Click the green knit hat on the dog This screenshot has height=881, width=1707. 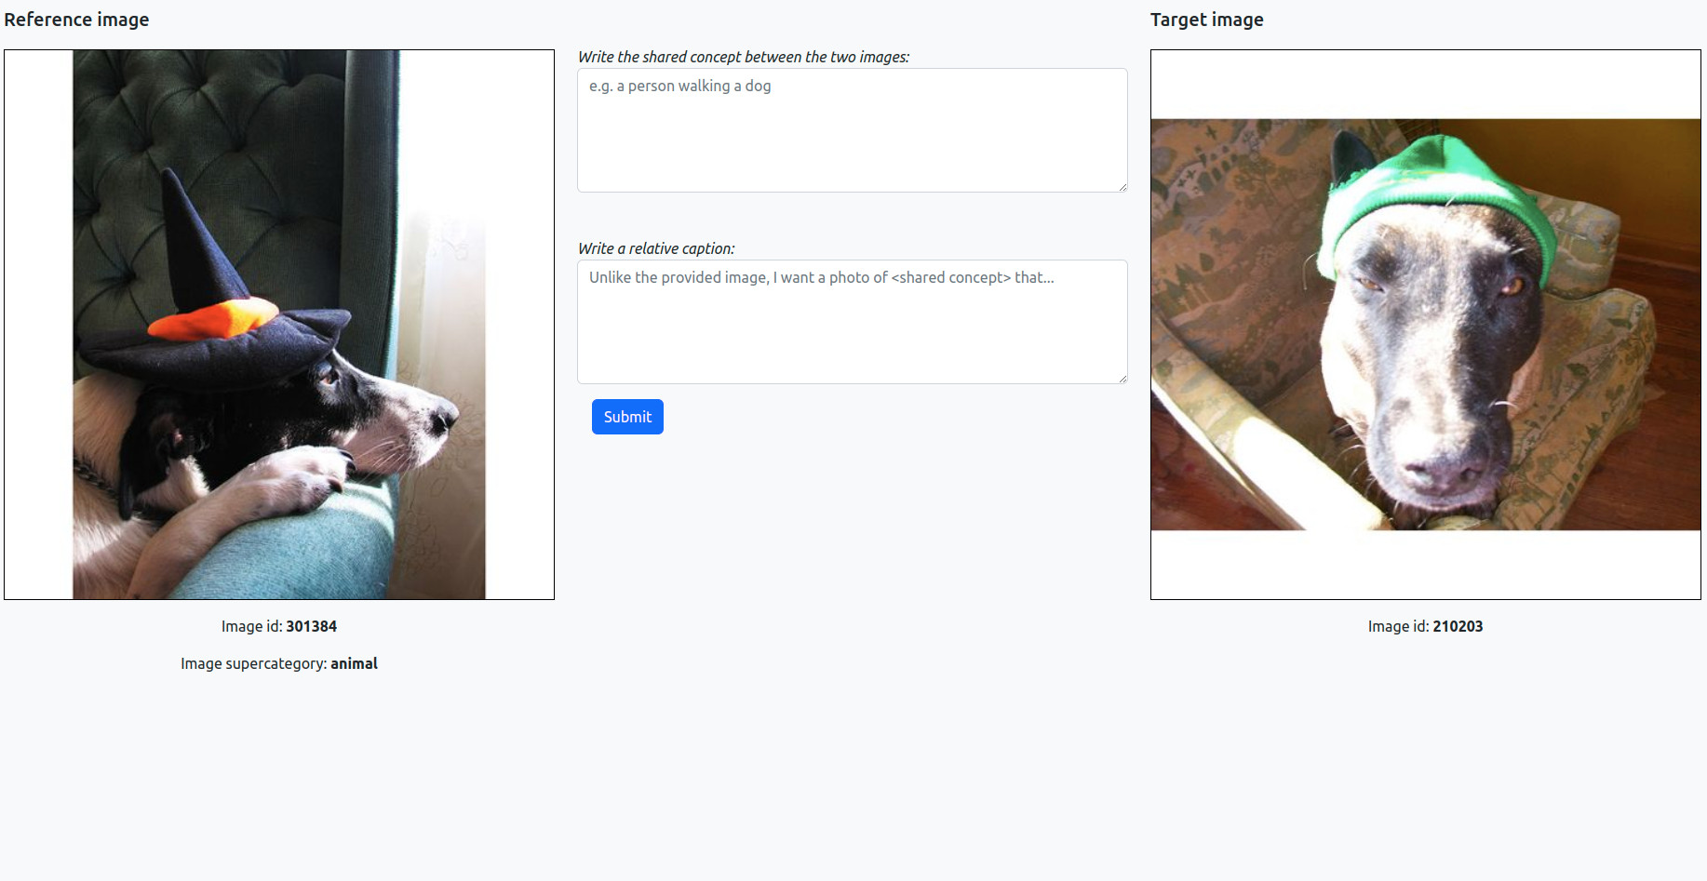(x=1433, y=200)
